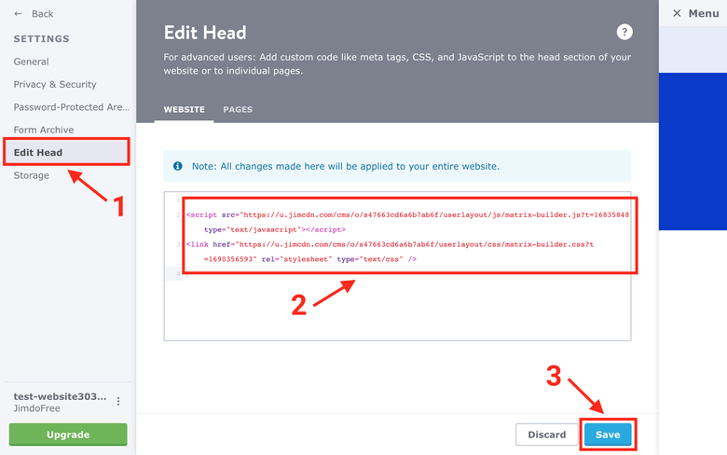This screenshot has width=727, height=455.
Task: Open Privacy & Security settings
Action: click(55, 85)
